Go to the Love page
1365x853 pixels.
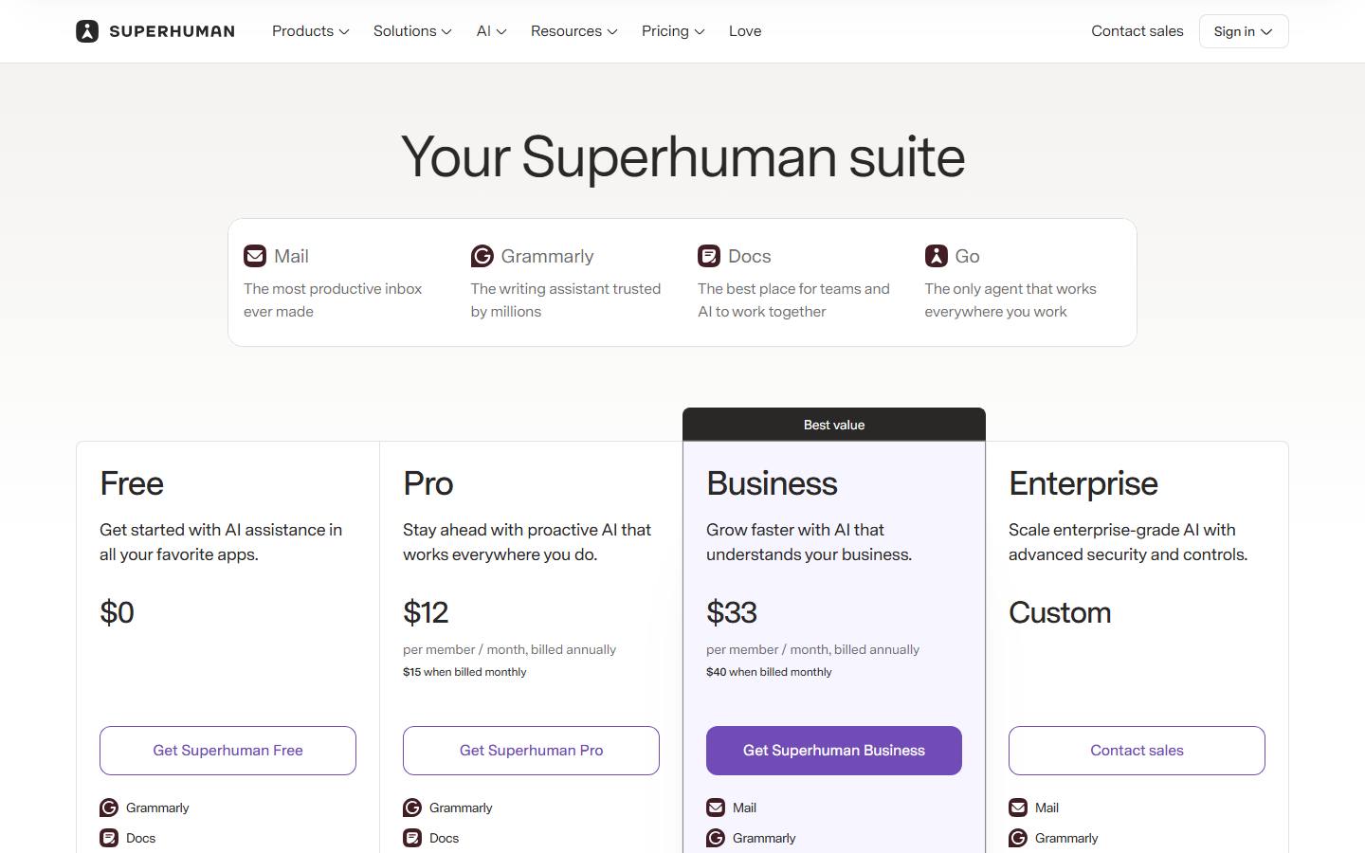point(745,31)
